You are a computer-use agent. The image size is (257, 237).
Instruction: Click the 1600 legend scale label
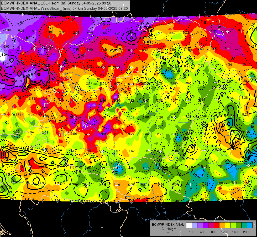pos(235,232)
